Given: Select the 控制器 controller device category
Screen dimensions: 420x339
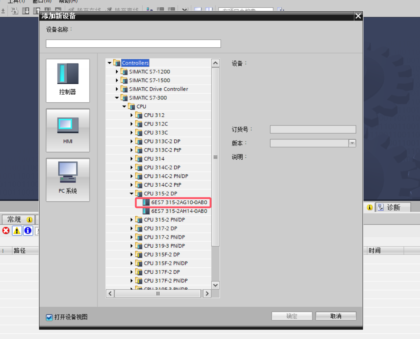Looking at the screenshot, I should [68, 81].
